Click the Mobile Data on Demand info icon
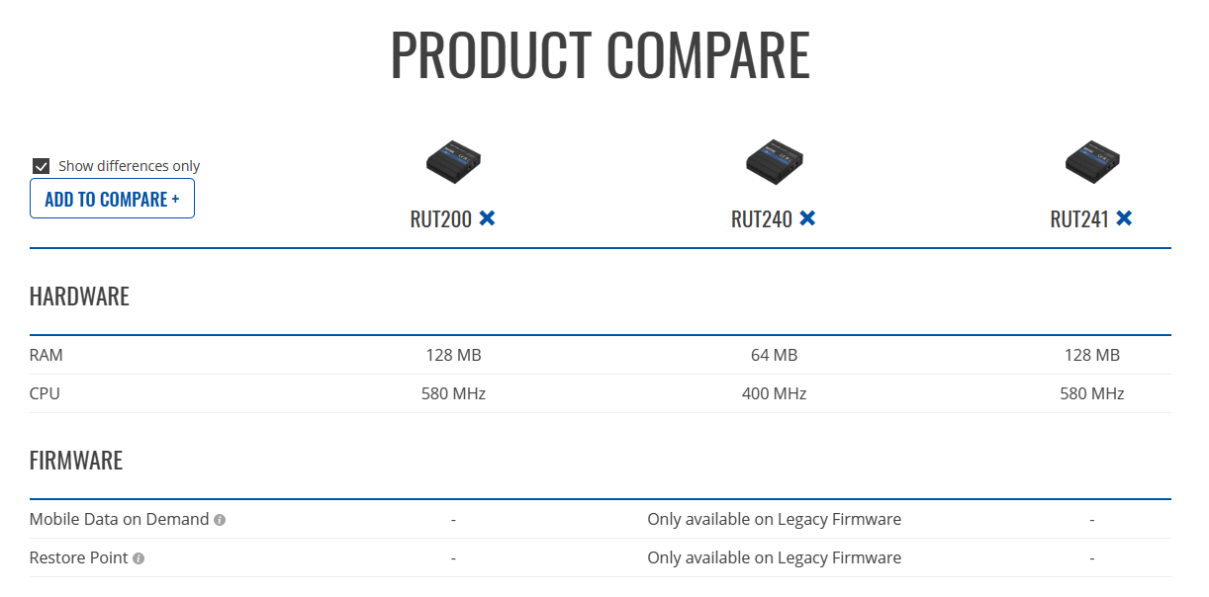 point(220,520)
